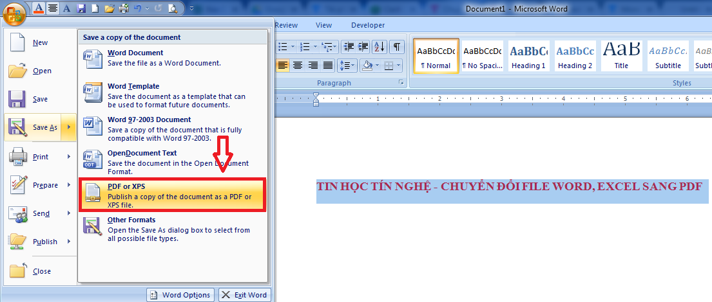The image size is (712, 302).
Task: Expand the Print submenu arrow
Action: tap(69, 157)
